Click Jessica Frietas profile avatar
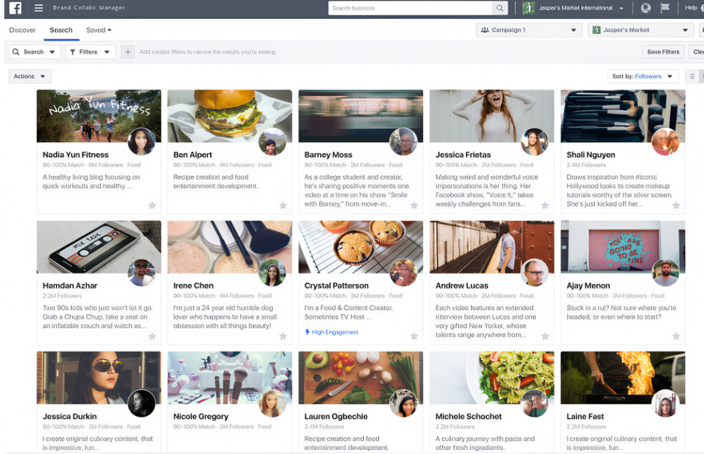 point(534,142)
